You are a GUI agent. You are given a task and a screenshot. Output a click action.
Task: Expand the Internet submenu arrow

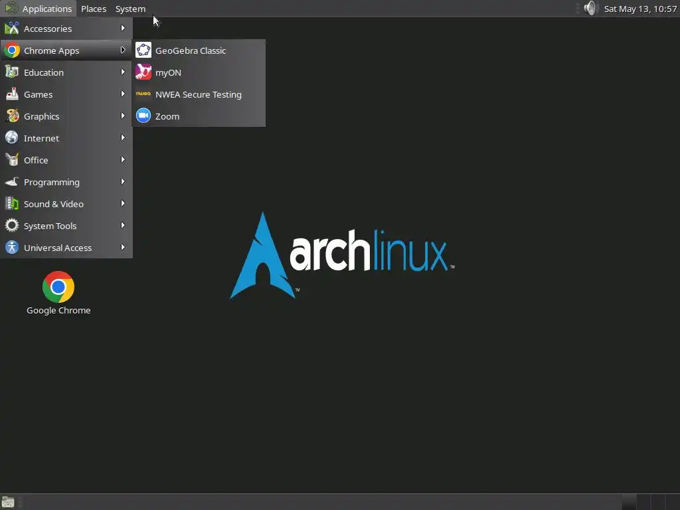(123, 138)
